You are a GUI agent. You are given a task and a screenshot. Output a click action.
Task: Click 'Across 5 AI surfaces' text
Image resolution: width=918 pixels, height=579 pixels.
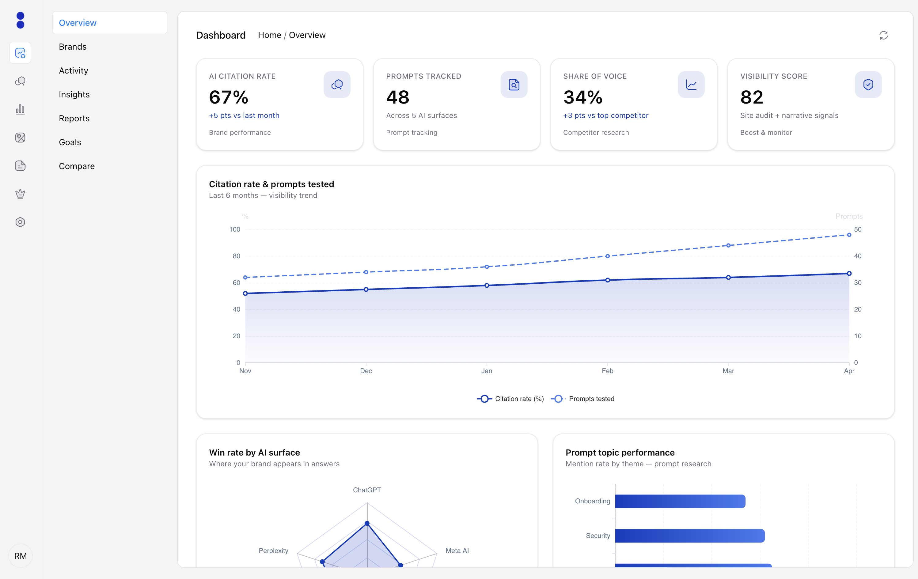pyautogui.click(x=421, y=115)
